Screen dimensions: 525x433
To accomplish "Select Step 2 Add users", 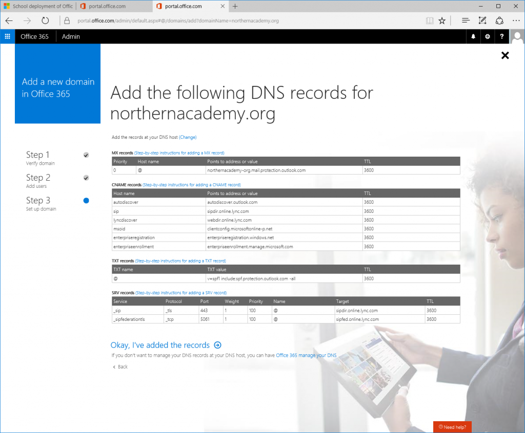I will pos(38,181).
